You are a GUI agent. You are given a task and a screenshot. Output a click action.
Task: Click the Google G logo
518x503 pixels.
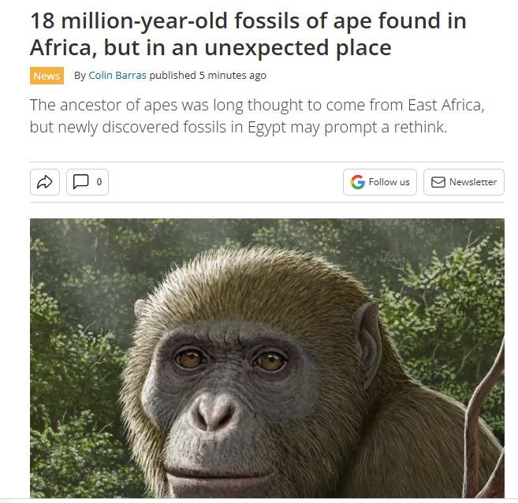(359, 182)
